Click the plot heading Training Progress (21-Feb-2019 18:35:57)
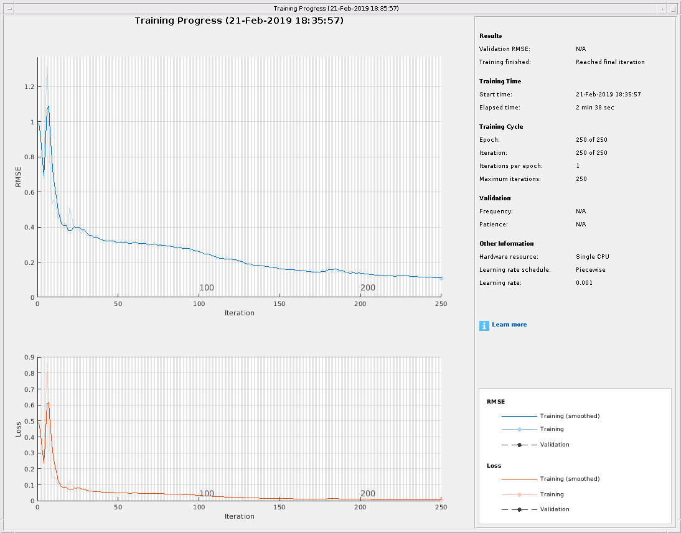Image resolution: width=681 pixels, height=533 pixels. click(239, 21)
